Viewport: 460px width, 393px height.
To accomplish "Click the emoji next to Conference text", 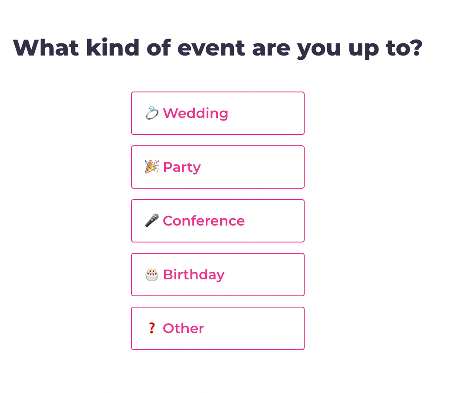I will click(151, 220).
